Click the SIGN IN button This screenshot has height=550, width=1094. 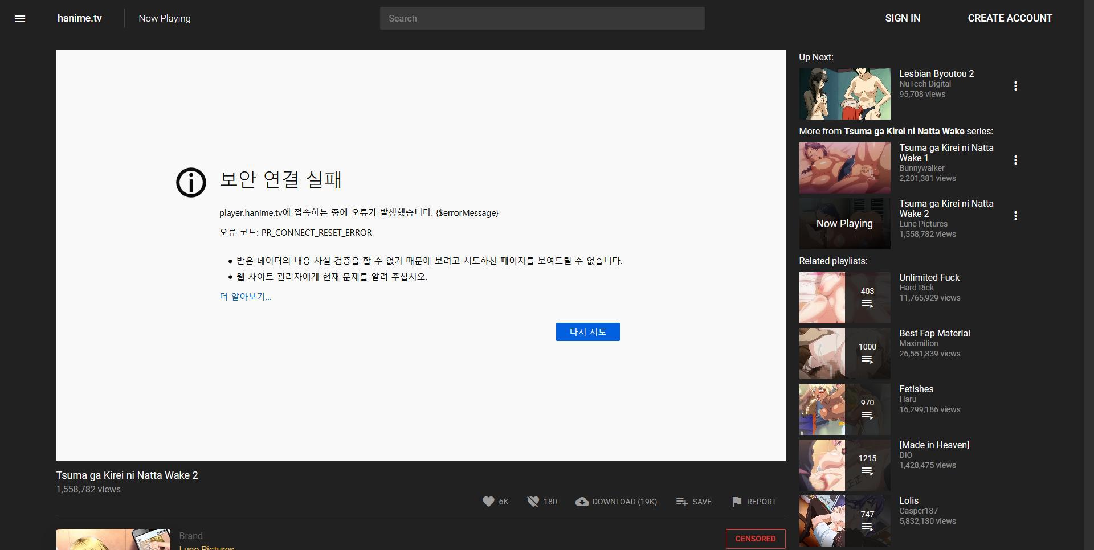click(x=903, y=18)
